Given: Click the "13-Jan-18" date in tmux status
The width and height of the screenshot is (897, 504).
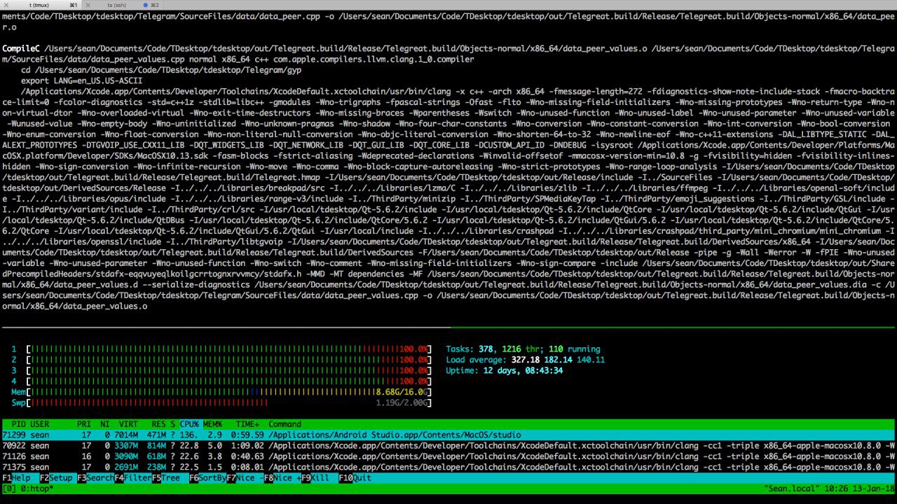Looking at the screenshot, I should (x=872, y=489).
